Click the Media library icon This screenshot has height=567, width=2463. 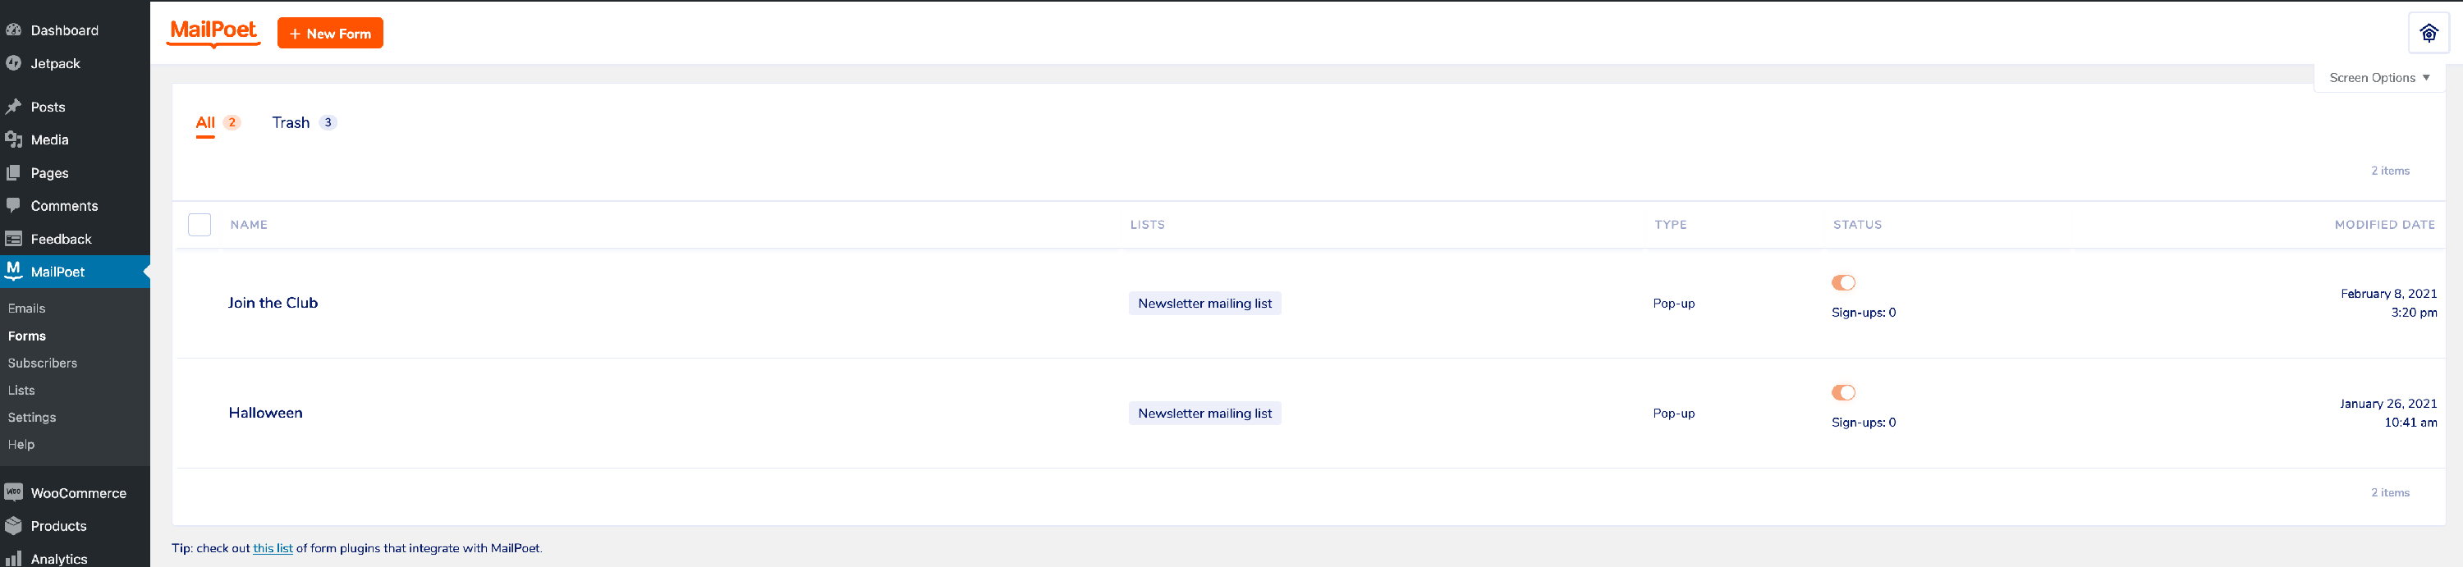(x=13, y=139)
